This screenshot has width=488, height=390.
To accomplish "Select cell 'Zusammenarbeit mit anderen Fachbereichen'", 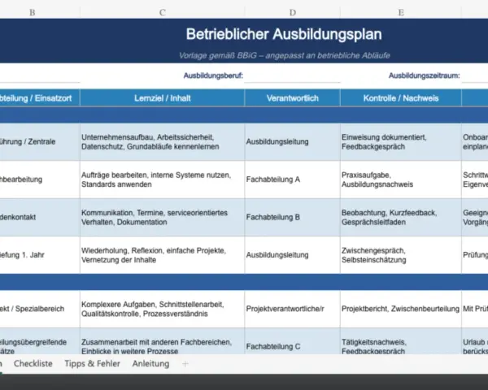I will (x=162, y=341).
